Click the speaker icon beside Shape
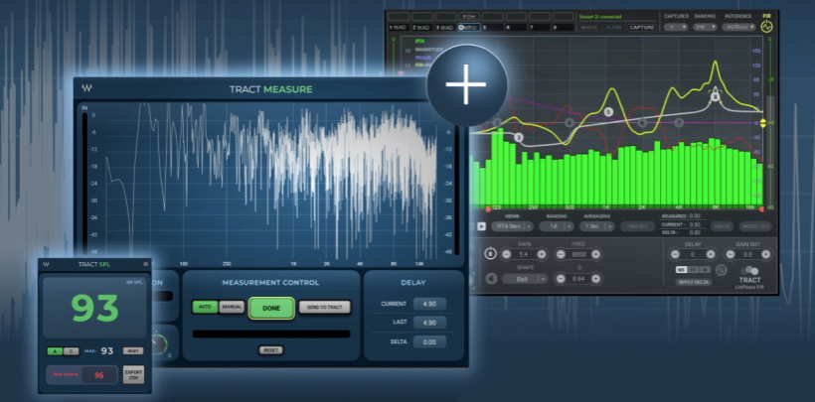Image resolution: width=815 pixels, height=402 pixels. pyautogui.click(x=491, y=279)
